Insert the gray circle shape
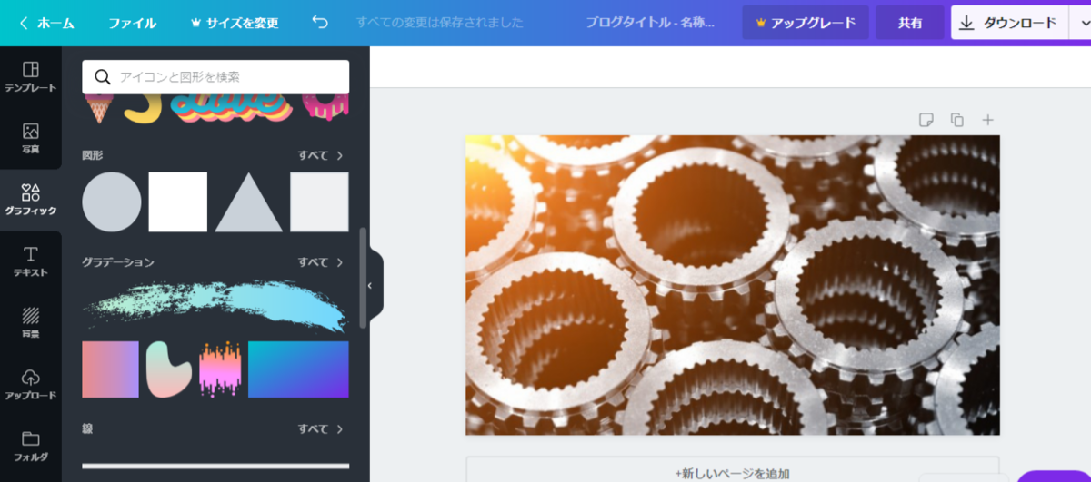Image resolution: width=1091 pixels, height=482 pixels. click(x=112, y=202)
